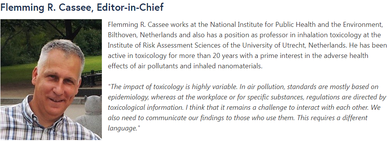Click 'Editor-in-Chief' in the heading

[x=130, y=7]
